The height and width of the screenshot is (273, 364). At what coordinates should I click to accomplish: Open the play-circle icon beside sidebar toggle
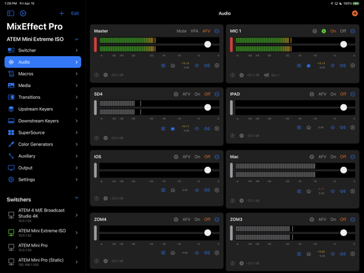[x=22, y=13]
